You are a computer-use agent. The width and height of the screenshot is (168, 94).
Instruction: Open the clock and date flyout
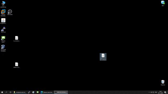[x=160, y=92]
